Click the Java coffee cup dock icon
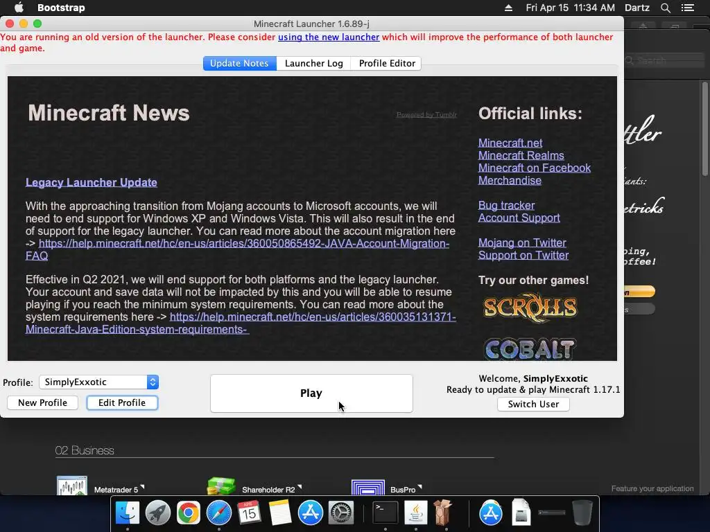The width and height of the screenshot is (710, 532). point(416,513)
